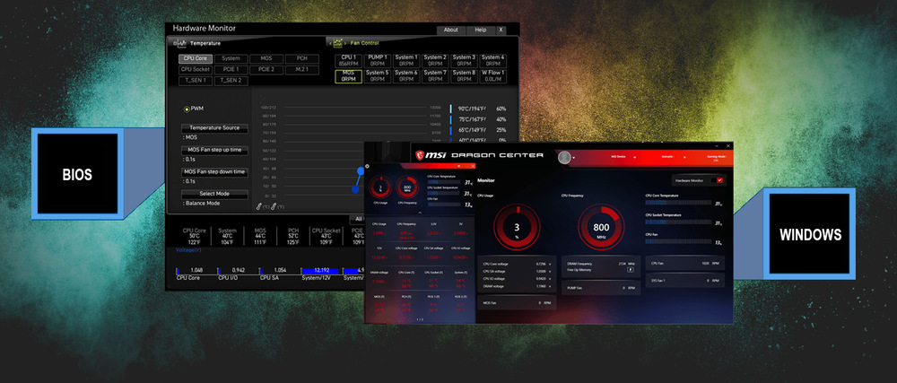
Task: Click the large CPU Frequency gauge 800 MHz
Action: tap(601, 228)
